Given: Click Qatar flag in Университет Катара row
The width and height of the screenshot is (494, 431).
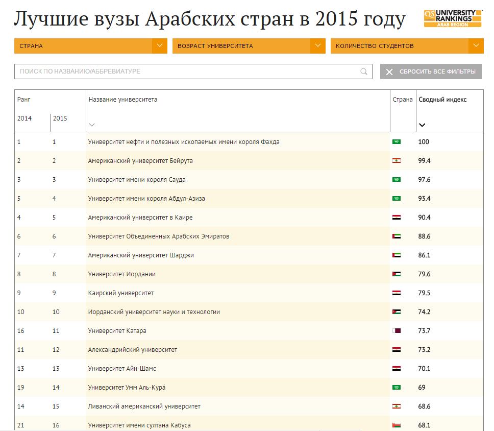Looking at the screenshot, I should (397, 331).
